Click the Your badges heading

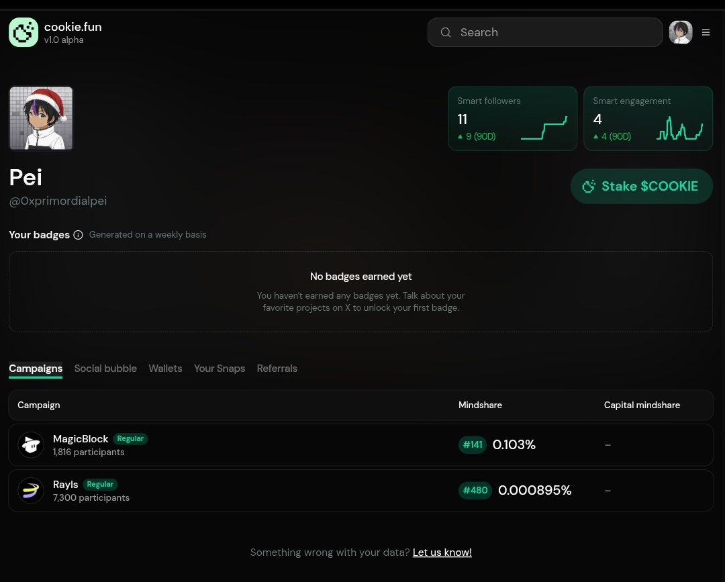40,235
